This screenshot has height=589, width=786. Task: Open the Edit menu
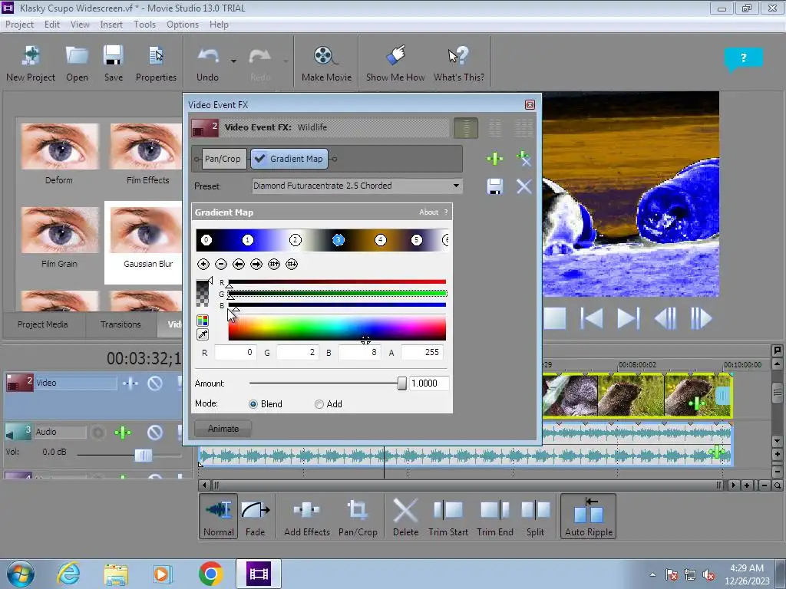point(51,25)
